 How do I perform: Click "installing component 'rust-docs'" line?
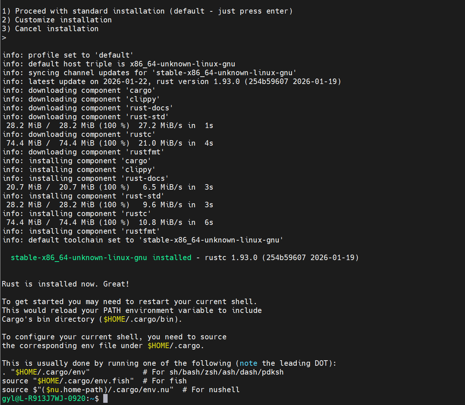pos(86,178)
